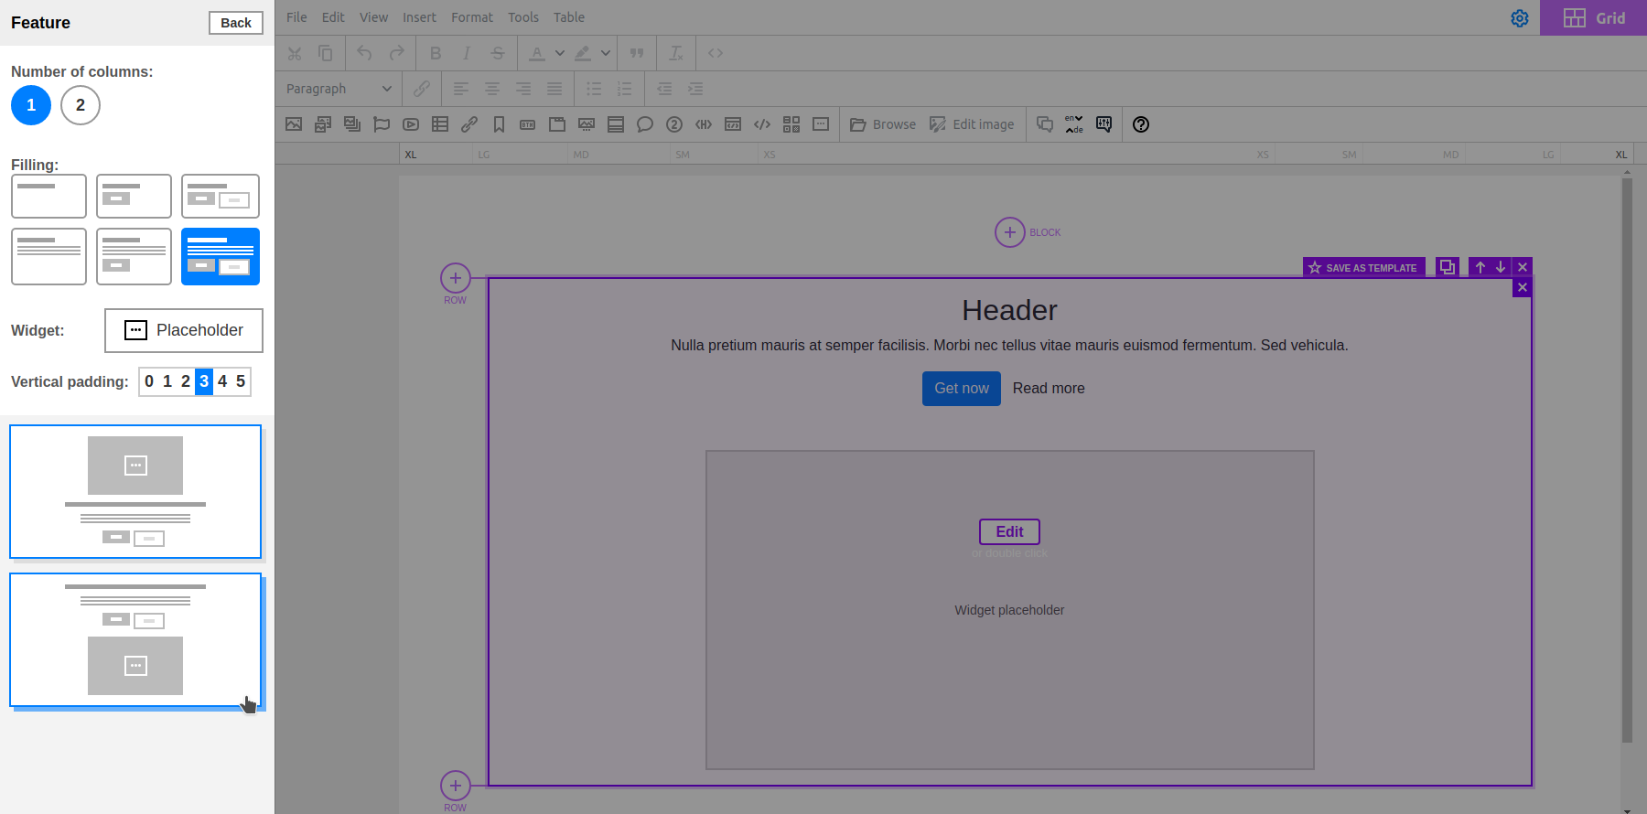Insert a comment bubble widget
The image size is (1647, 814).
coord(645,124)
